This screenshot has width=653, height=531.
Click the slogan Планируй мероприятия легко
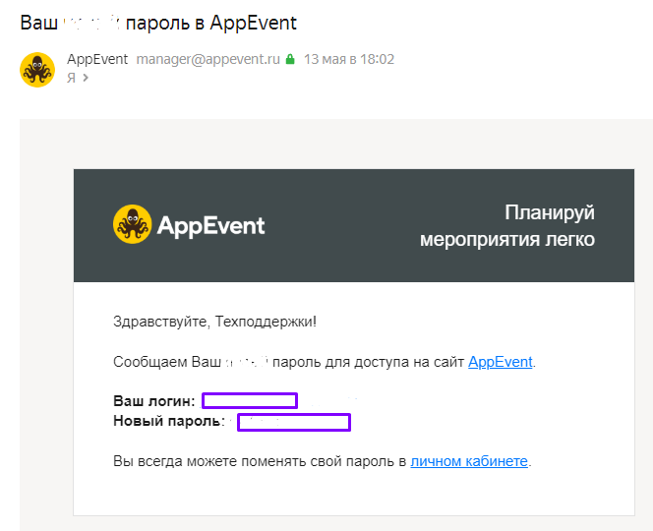pyautogui.click(x=507, y=226)
